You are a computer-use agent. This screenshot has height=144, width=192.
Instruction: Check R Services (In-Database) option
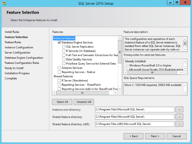[x=64, y=51]
